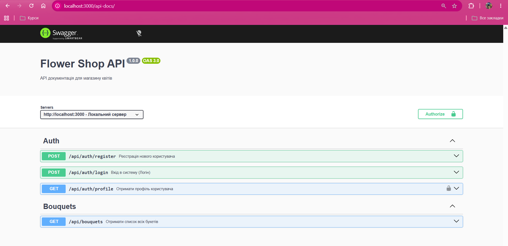
Task: Click the /api/auth/login path
Action: point(88,172)
